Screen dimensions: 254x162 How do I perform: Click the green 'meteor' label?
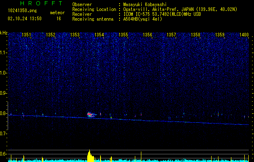(57, 13)
